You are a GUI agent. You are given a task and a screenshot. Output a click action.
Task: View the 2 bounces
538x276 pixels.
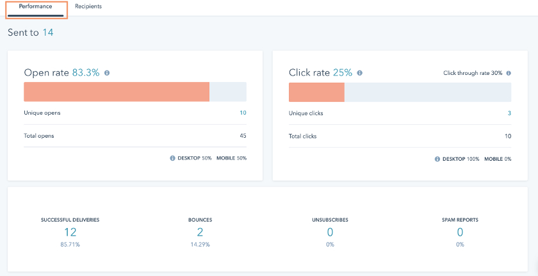point(200,232)
